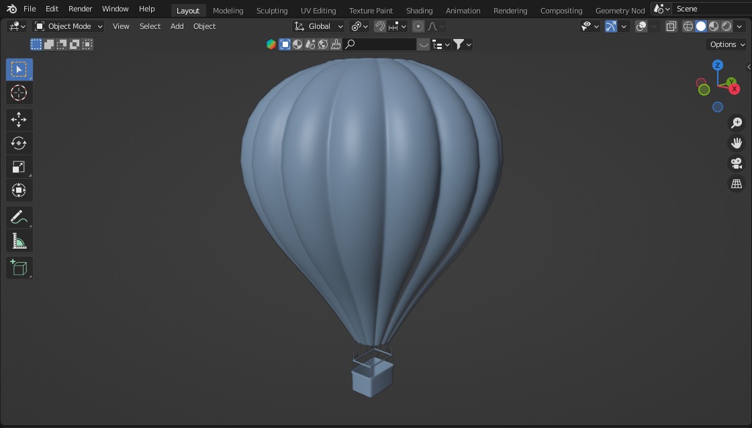The image size is (752, 428).
Task: Open the editor type dropdown
Action: tap(17, 26)
